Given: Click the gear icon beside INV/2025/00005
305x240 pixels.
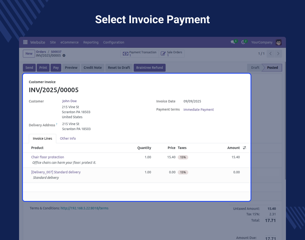Looking at the screenshot, I should (x=64, y=55).
